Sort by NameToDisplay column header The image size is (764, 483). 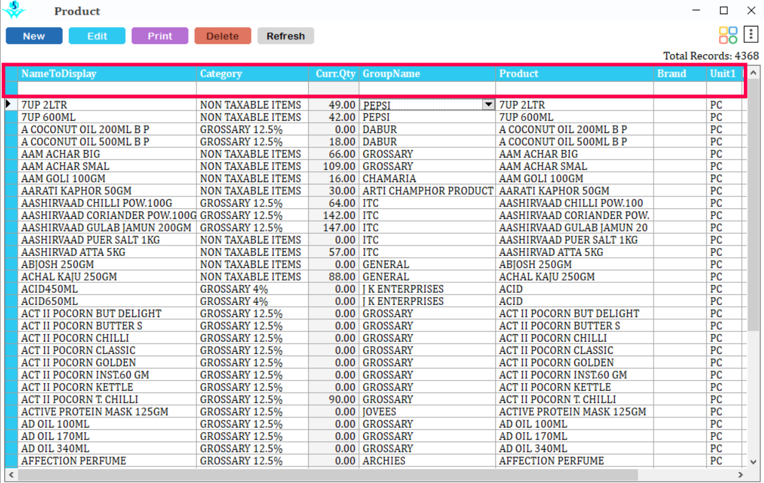(x=107, y=74)
